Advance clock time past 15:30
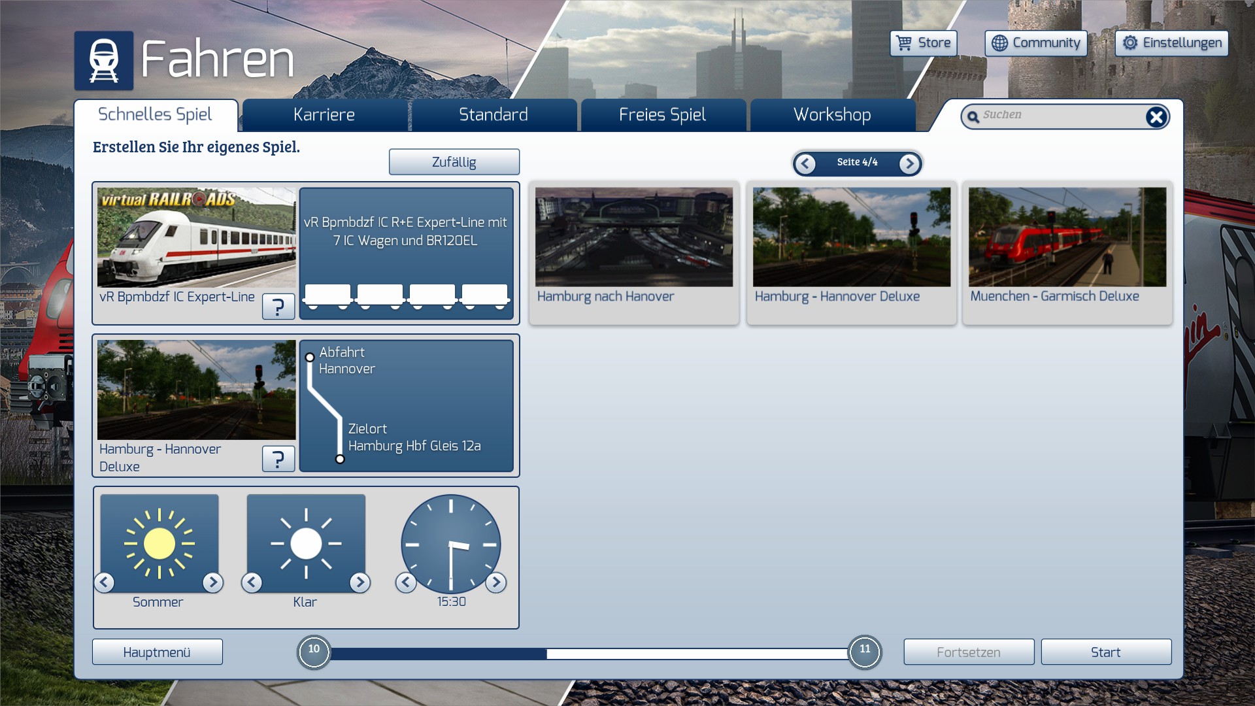Image resolution: width=1255 pixels, height=706 pixels. 496,582
